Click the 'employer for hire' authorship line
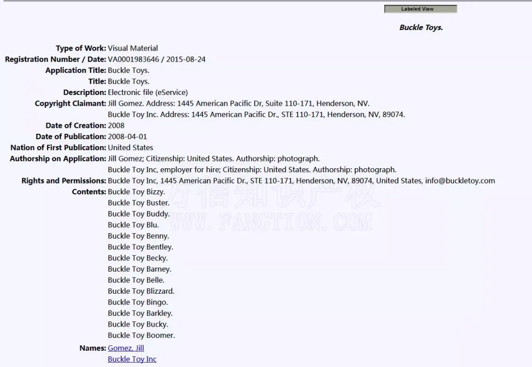 (252, 170)
